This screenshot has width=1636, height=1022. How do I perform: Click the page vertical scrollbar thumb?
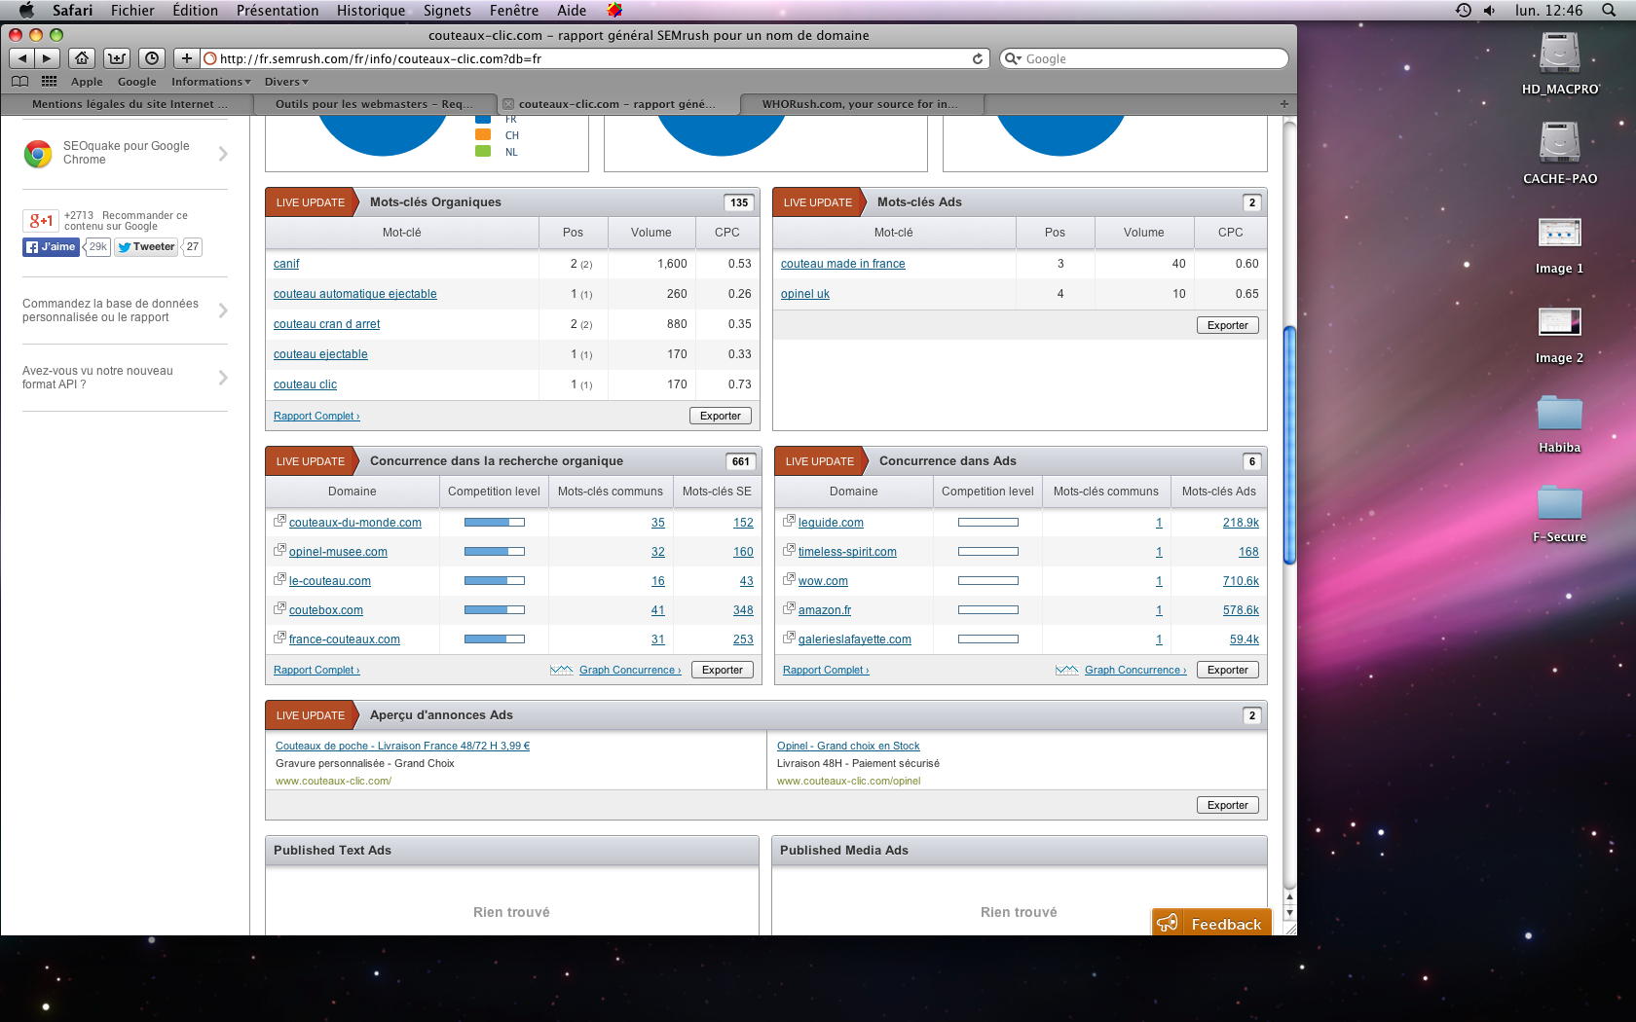[x=1289, y=445]
